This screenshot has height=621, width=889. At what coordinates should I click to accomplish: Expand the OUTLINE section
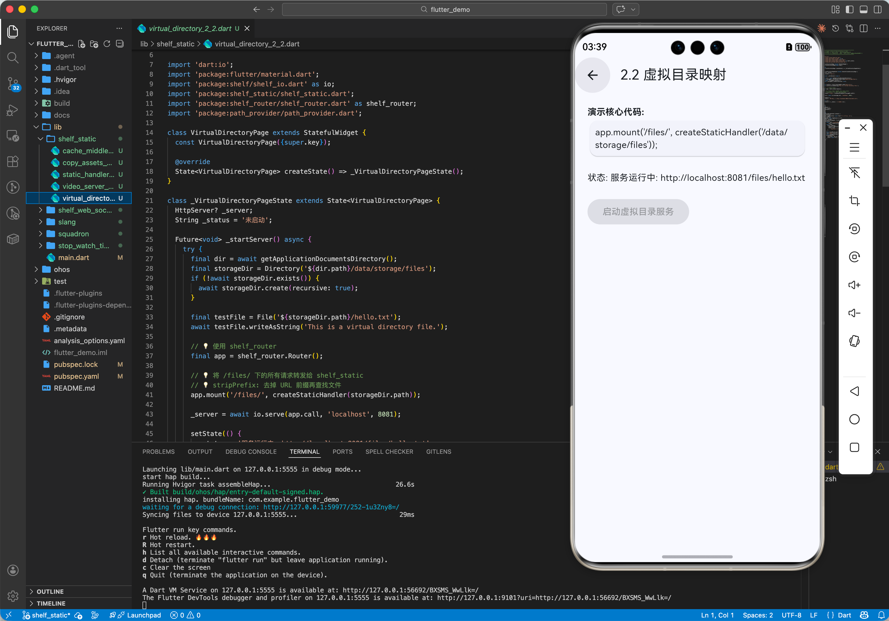click(x=50, y=591)
